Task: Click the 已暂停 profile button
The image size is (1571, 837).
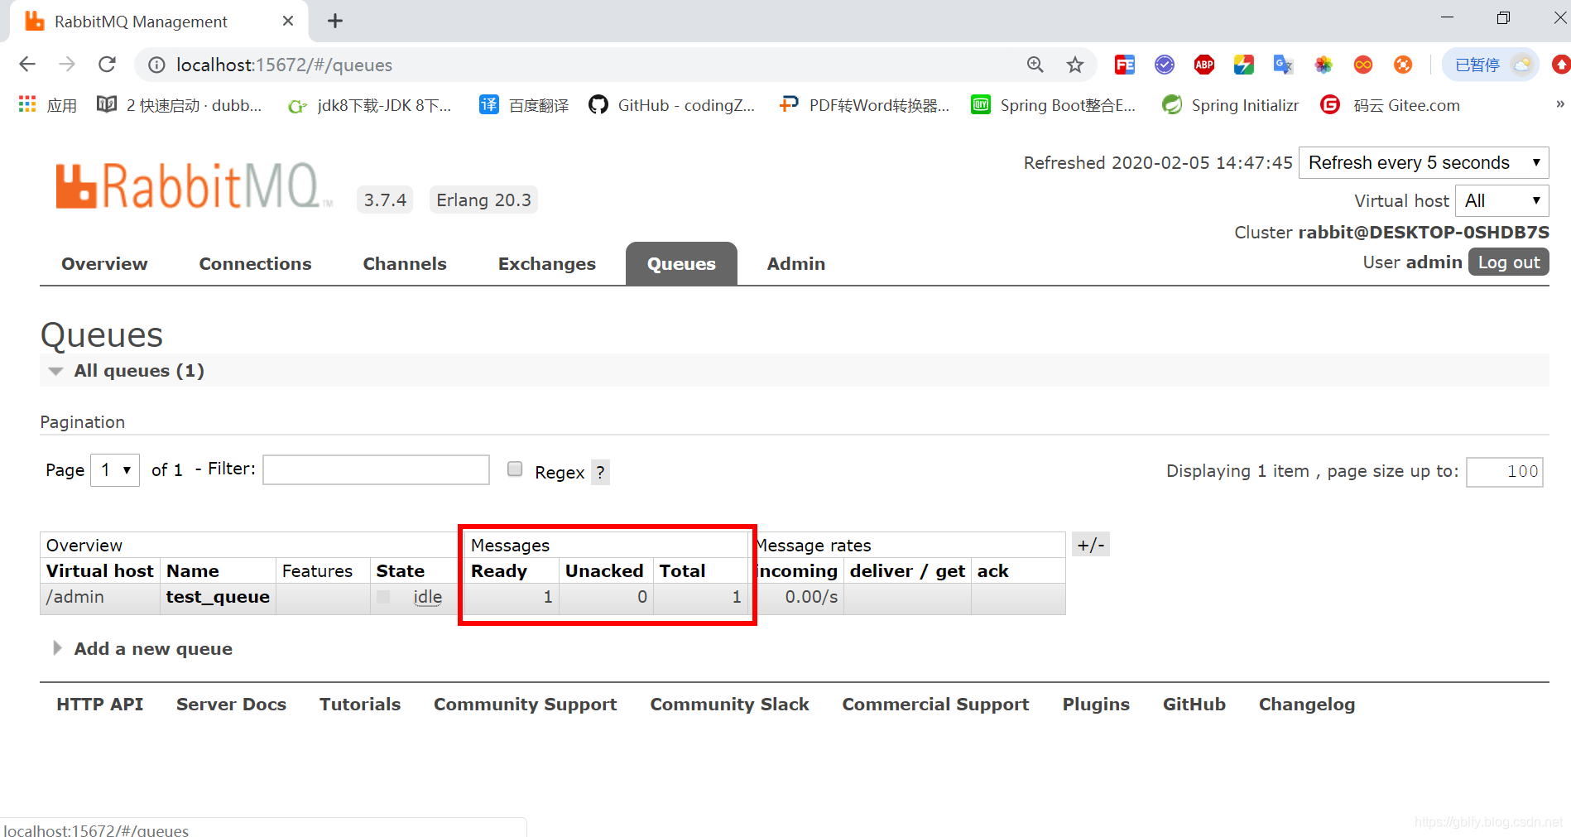Action: (x=1491, y=65)
